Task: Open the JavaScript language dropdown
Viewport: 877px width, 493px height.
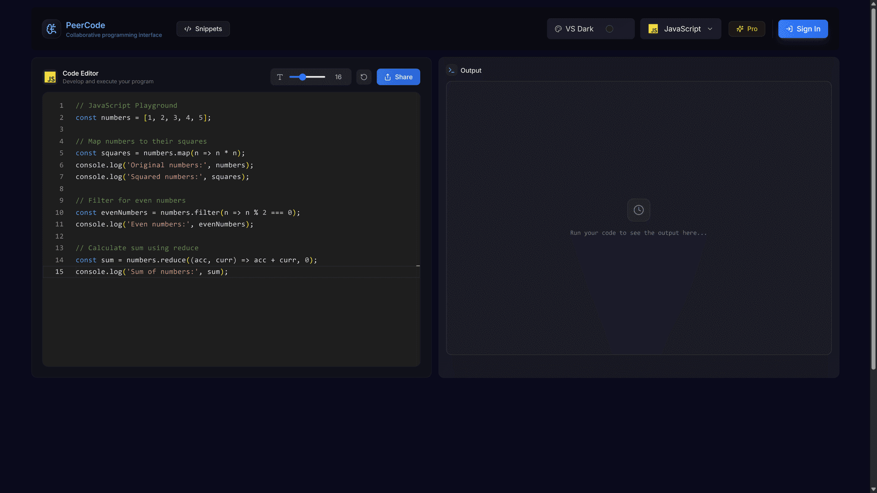Action: pos(680,28)
